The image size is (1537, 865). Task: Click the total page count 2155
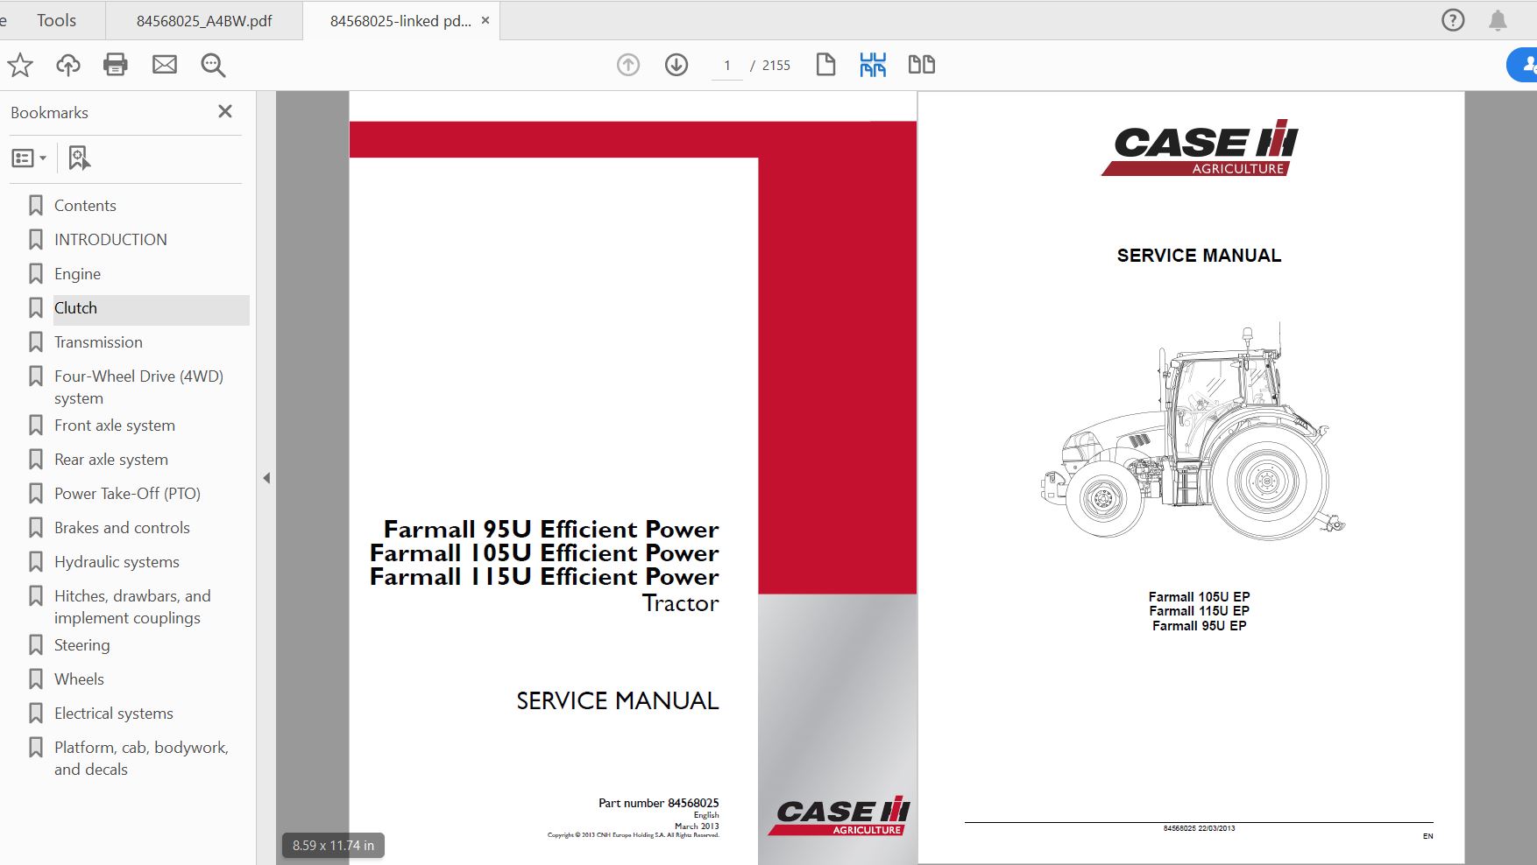tap(776, 66)
